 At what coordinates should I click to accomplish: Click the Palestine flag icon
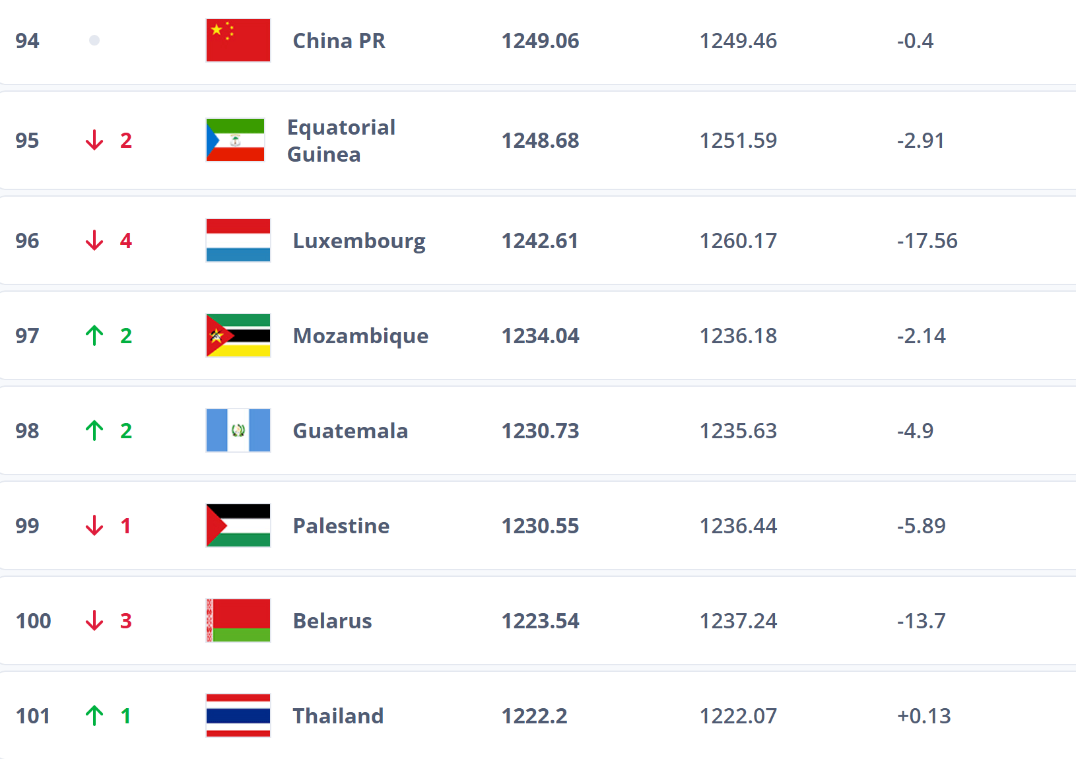238,525
